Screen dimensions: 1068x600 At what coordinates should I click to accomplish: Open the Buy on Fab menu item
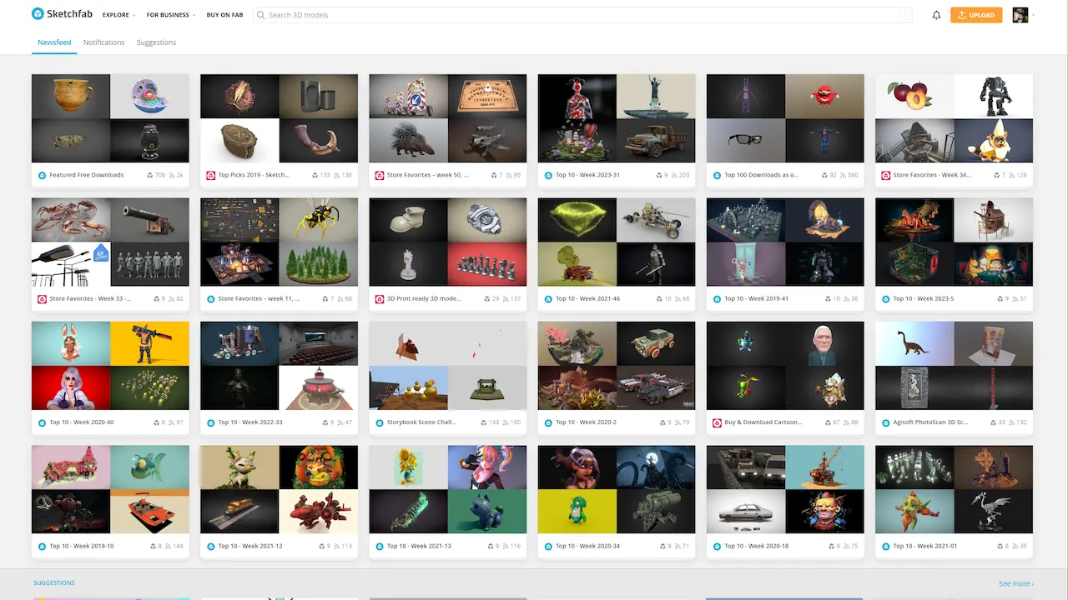coord(224,15)
